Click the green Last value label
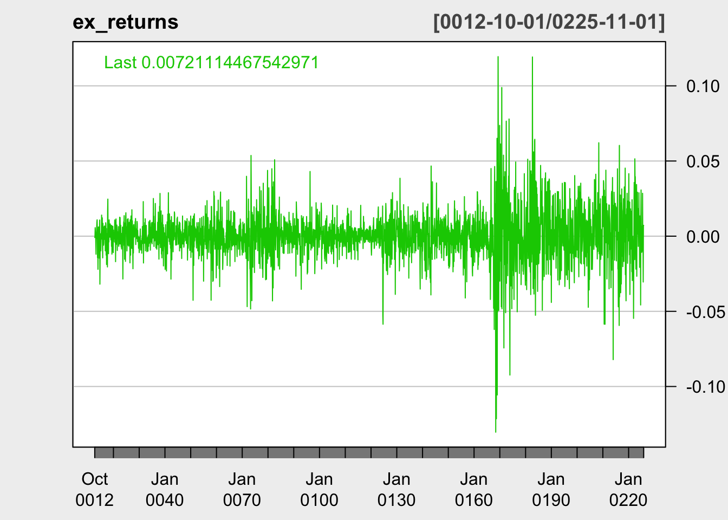728x520 pixels. click(x=211, y=63)
